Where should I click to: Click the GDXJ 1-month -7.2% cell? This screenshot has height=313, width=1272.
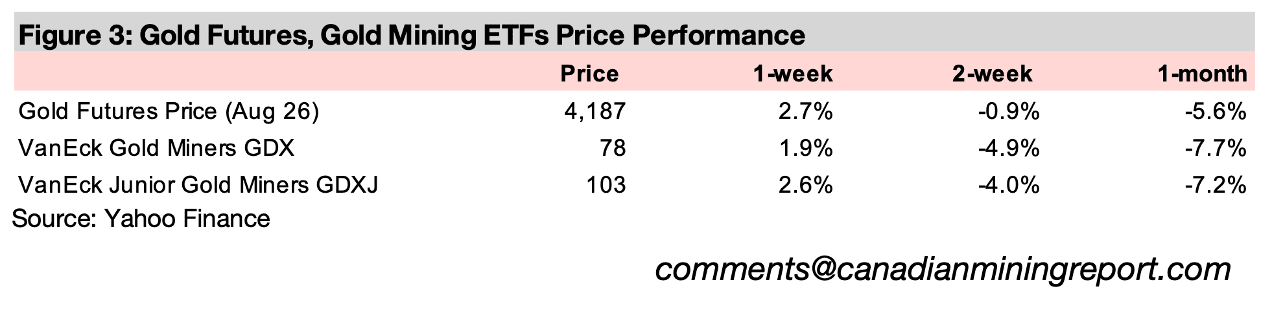tap(1216, 186)
